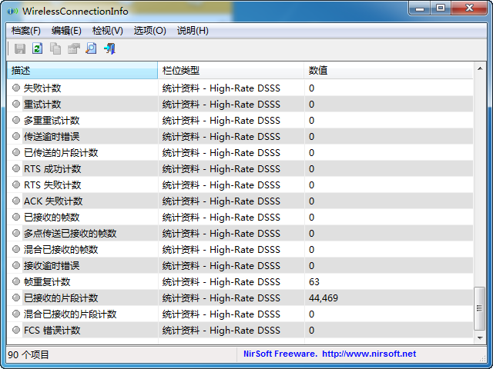Screen dimensions: 493x369
Task: Click the gray icon beside 传送逾时错误
Action: coord(16,136)
